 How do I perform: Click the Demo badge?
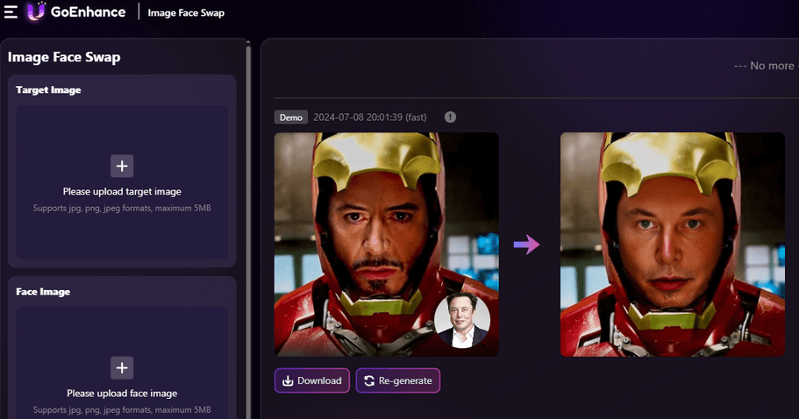tap(291, 117)
